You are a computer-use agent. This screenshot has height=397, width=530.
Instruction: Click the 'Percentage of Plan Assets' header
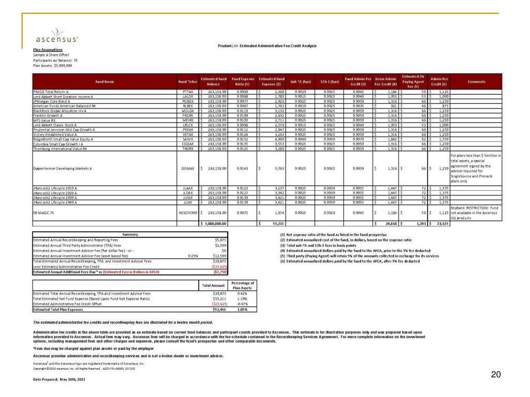point(242,285)
